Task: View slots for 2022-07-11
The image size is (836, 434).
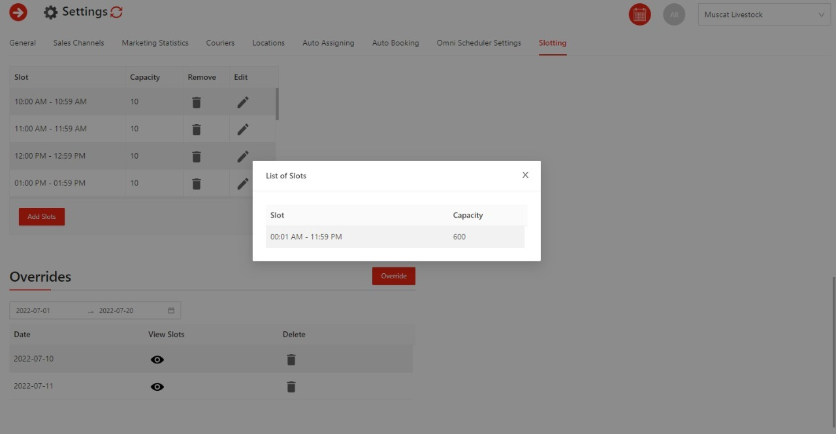Action: (x=157, y=387)
